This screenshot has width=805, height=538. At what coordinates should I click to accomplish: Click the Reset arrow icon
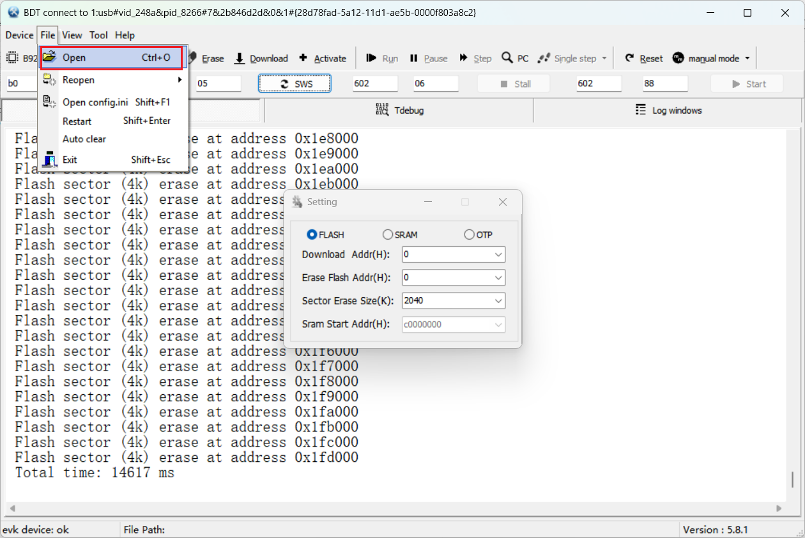tap(629, 58)
